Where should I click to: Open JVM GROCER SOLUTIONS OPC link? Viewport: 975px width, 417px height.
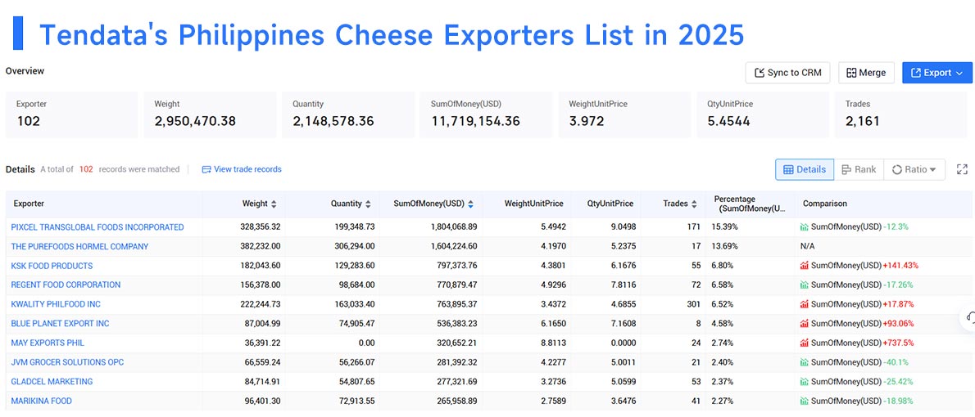click(67, 362)
